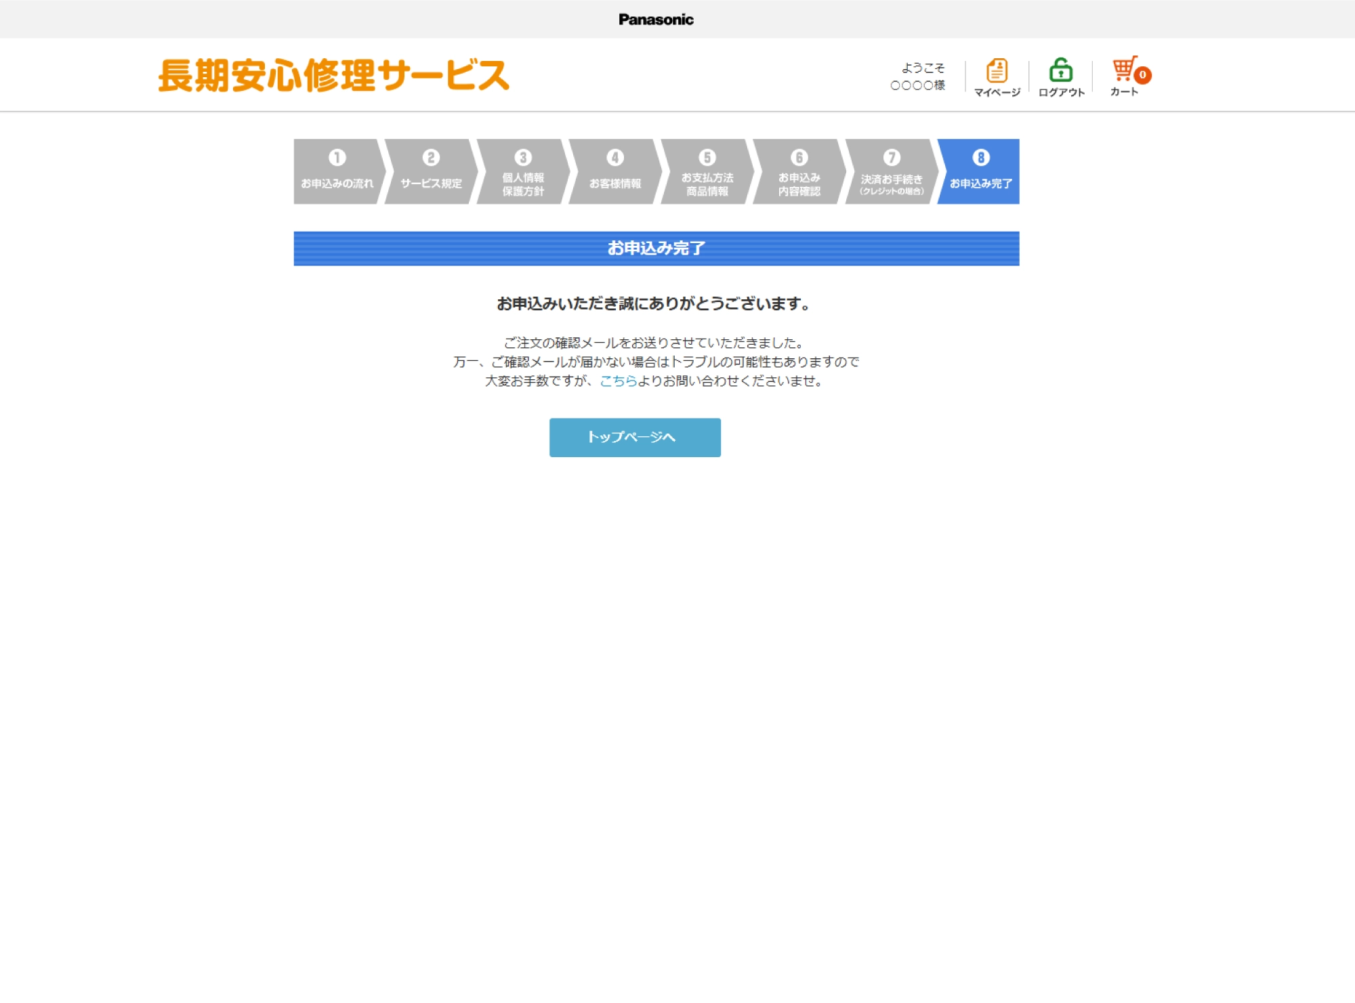The image size is (1355, 1003).
Task: Click the Panasonic logo at top
Action: [x=656, y=20]
